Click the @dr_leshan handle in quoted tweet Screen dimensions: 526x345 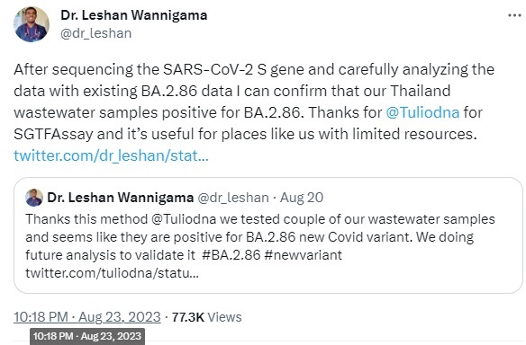(x=233, y=198)
